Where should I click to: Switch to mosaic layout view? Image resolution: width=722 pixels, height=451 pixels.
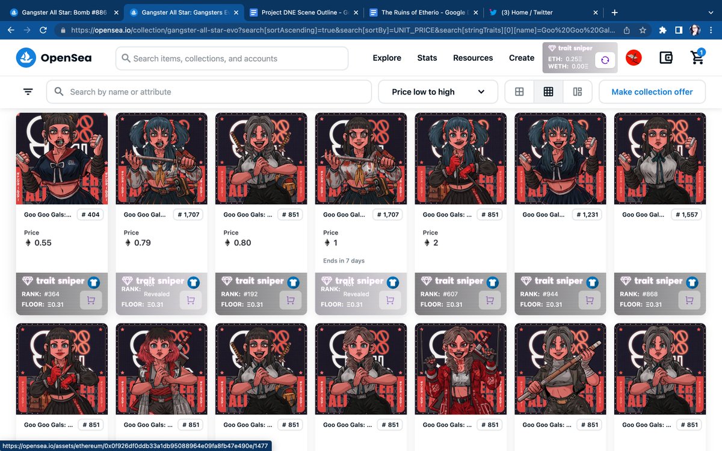click(x=578, y=92)
